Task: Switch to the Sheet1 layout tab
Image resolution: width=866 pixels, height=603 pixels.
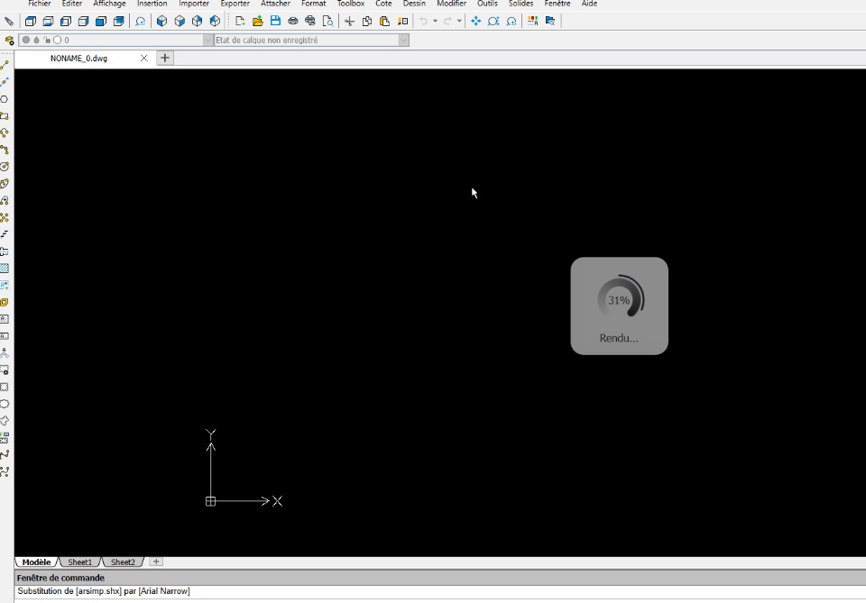Action: click(79, 562)
